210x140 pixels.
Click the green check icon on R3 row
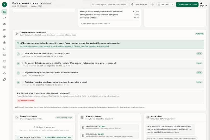(18, 73)
